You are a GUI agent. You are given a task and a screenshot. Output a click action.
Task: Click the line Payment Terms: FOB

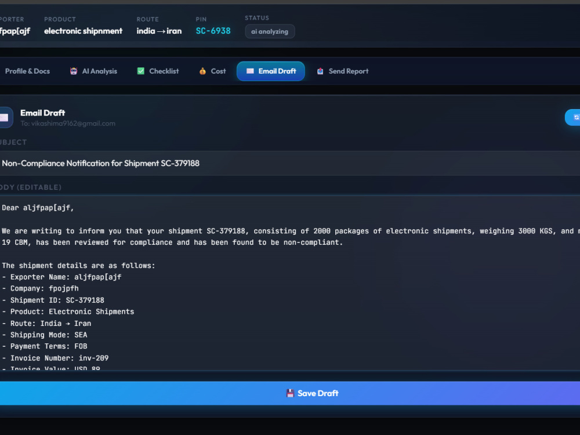tap(45, 347)
